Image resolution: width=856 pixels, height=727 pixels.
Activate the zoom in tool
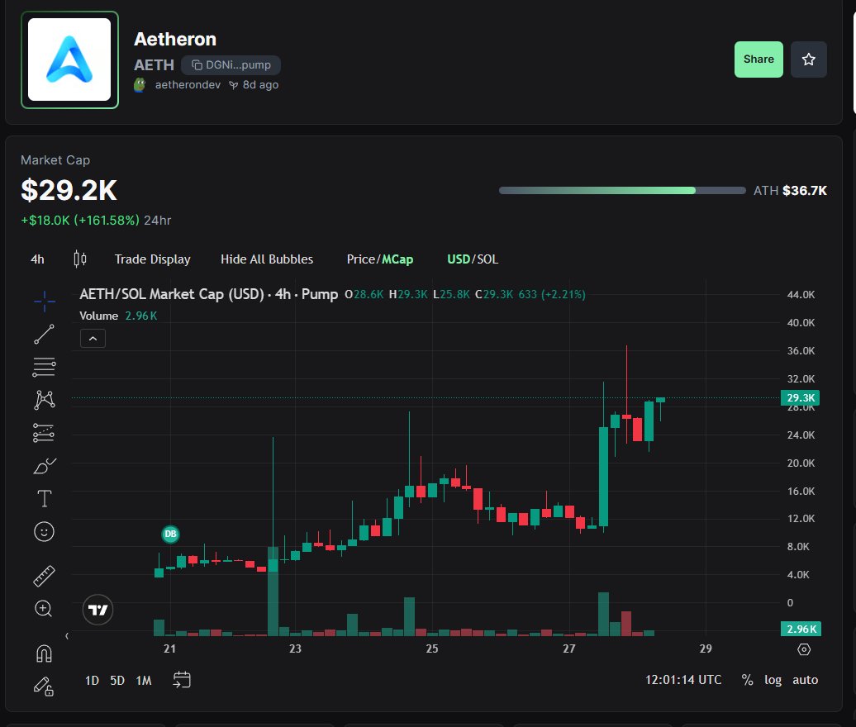click(x=44, y=609)
